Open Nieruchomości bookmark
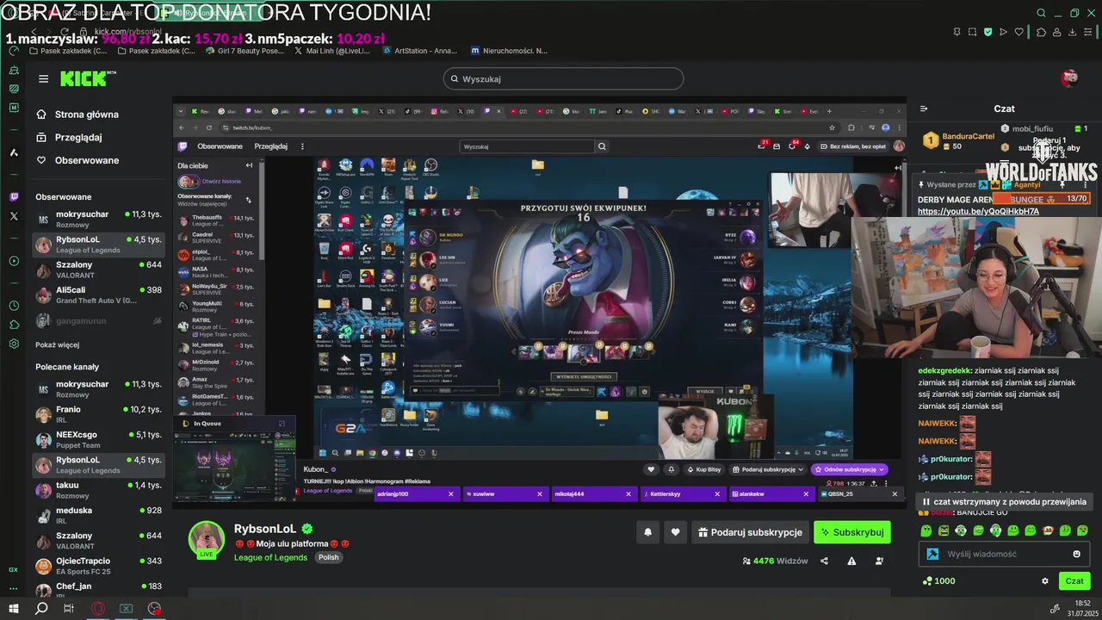 509,51
